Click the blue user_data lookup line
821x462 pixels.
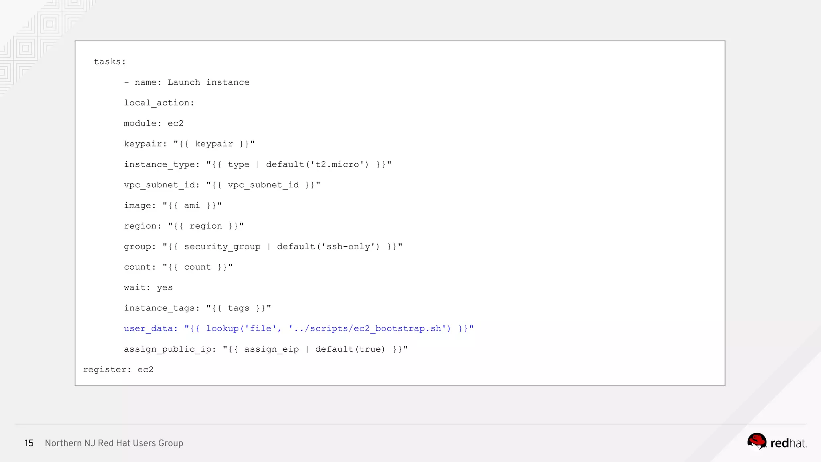299,328
